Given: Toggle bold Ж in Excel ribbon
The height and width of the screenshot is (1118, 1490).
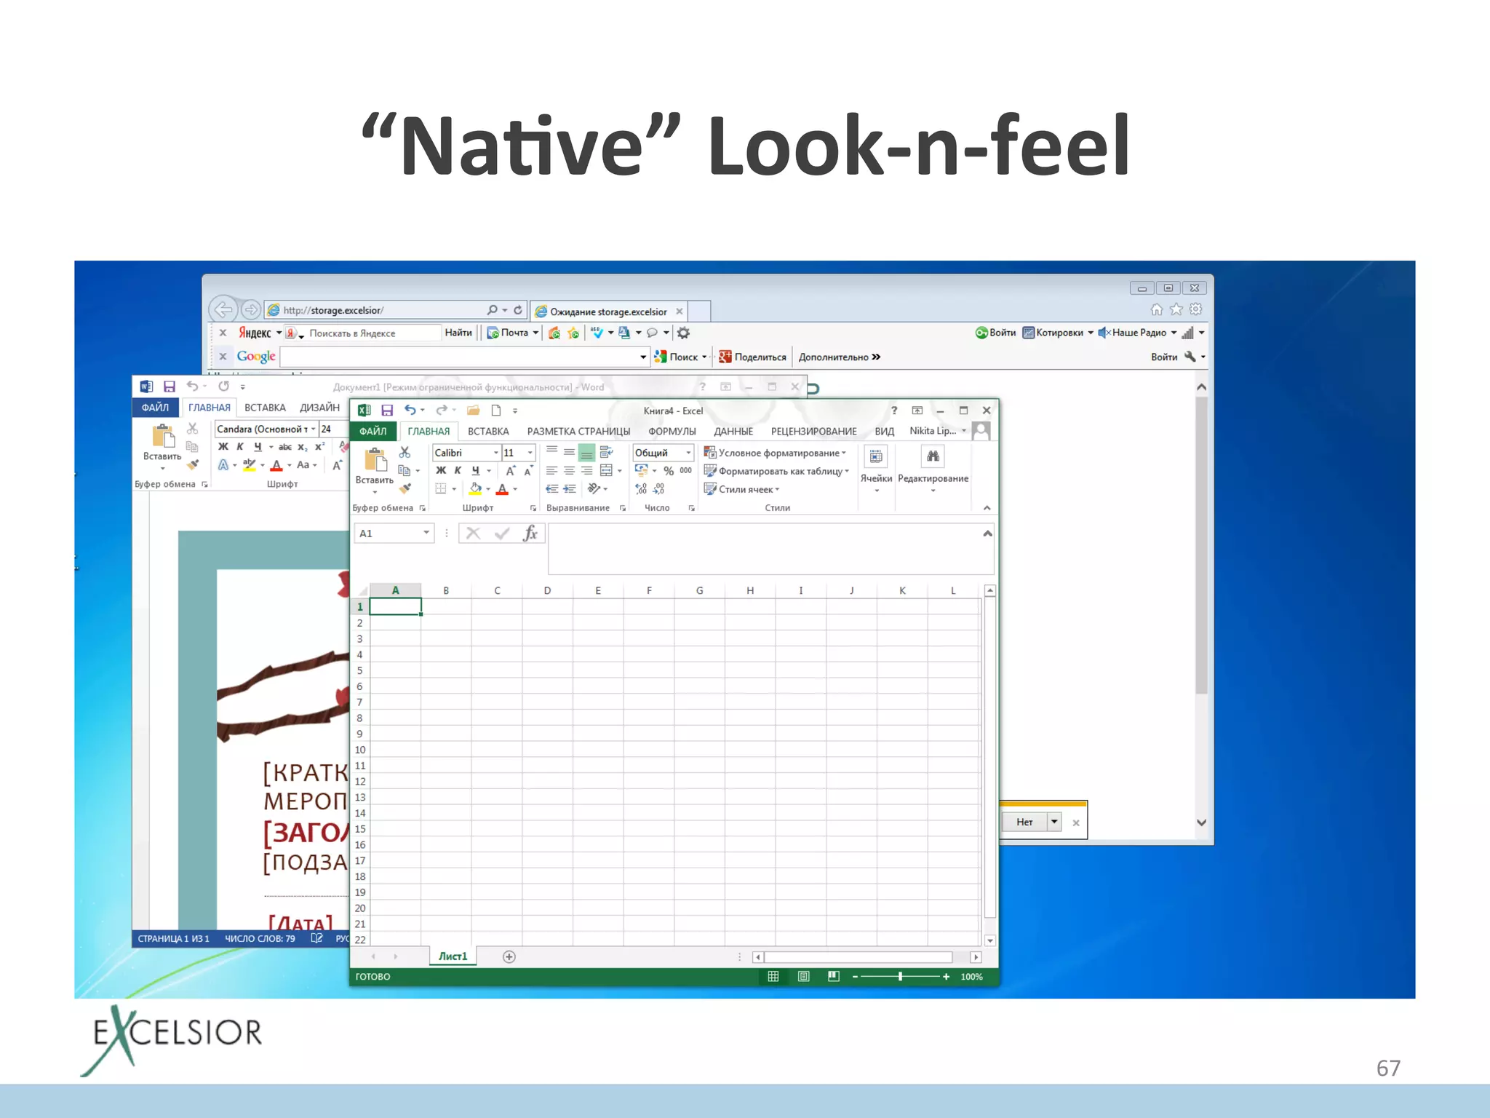Looking at the screenshot, I should (x=441, y=471).
